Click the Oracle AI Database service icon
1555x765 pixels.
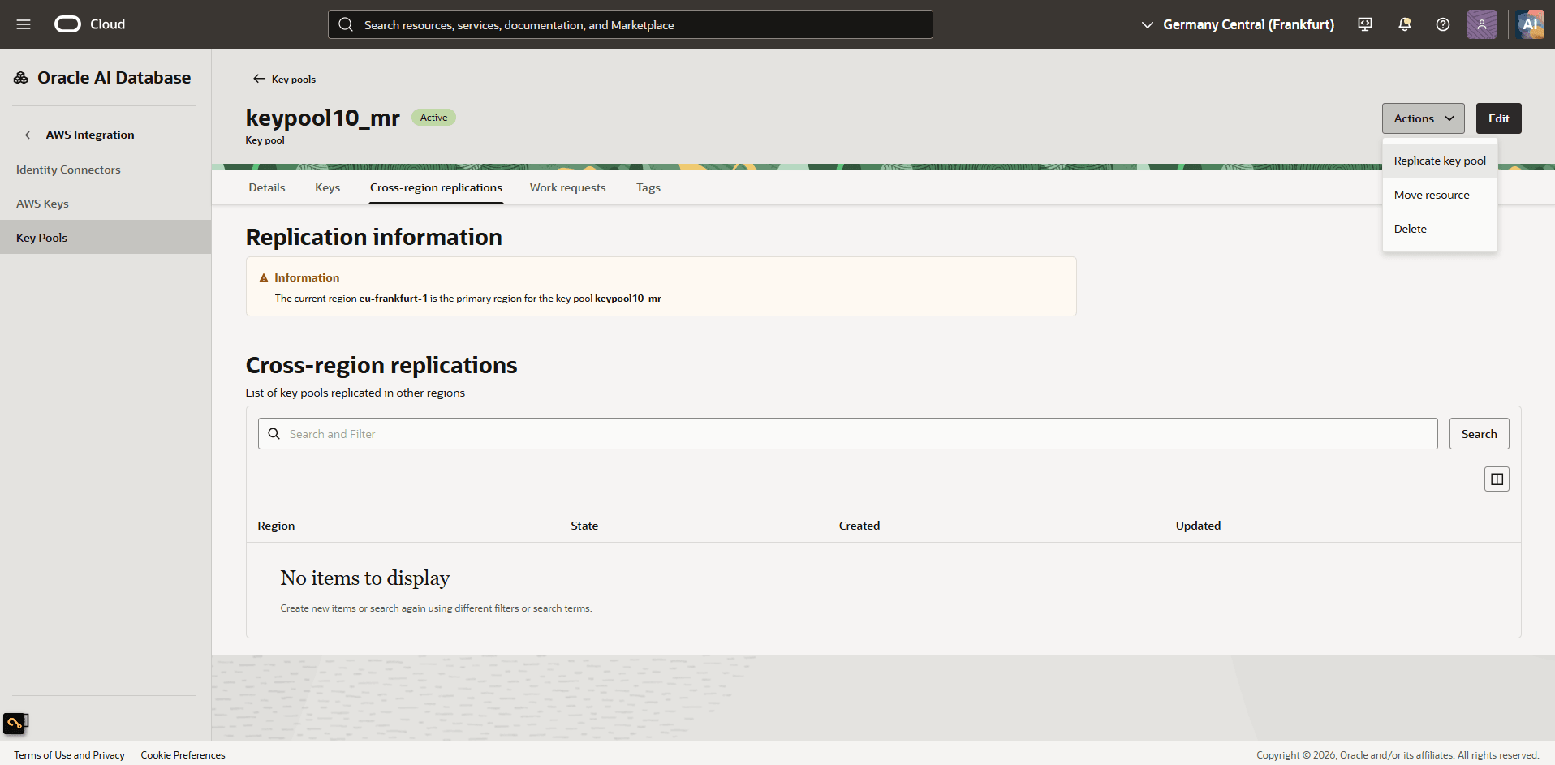(21, 78)
